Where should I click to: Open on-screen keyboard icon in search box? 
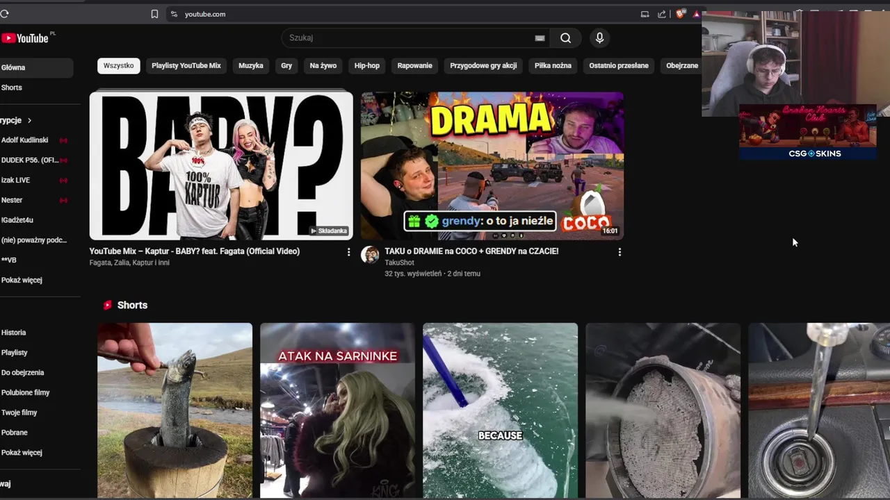coord(540,38)
